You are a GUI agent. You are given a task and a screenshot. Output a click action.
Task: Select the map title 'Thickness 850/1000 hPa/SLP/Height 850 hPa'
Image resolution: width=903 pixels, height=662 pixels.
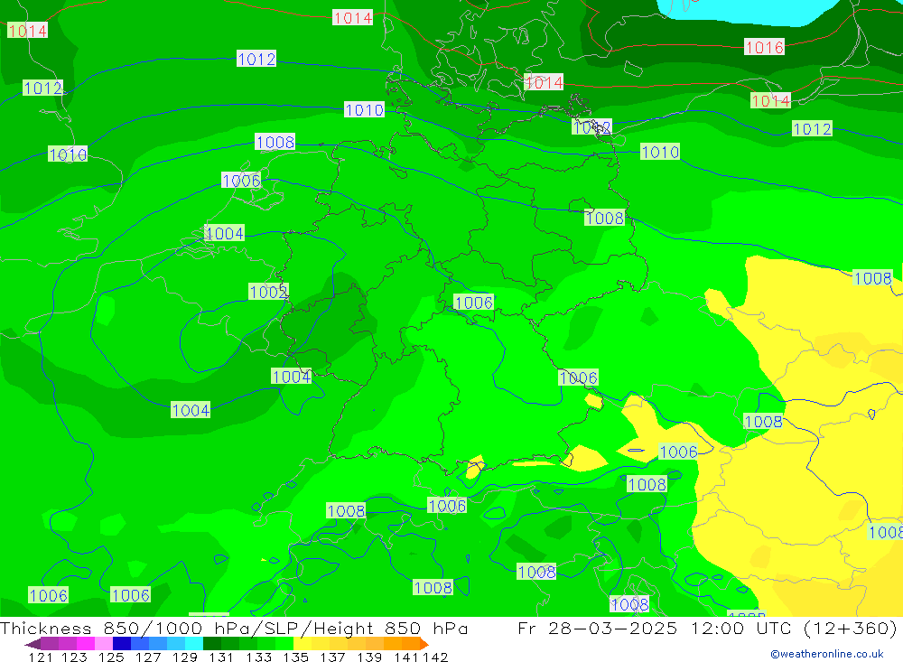(234, 628)
